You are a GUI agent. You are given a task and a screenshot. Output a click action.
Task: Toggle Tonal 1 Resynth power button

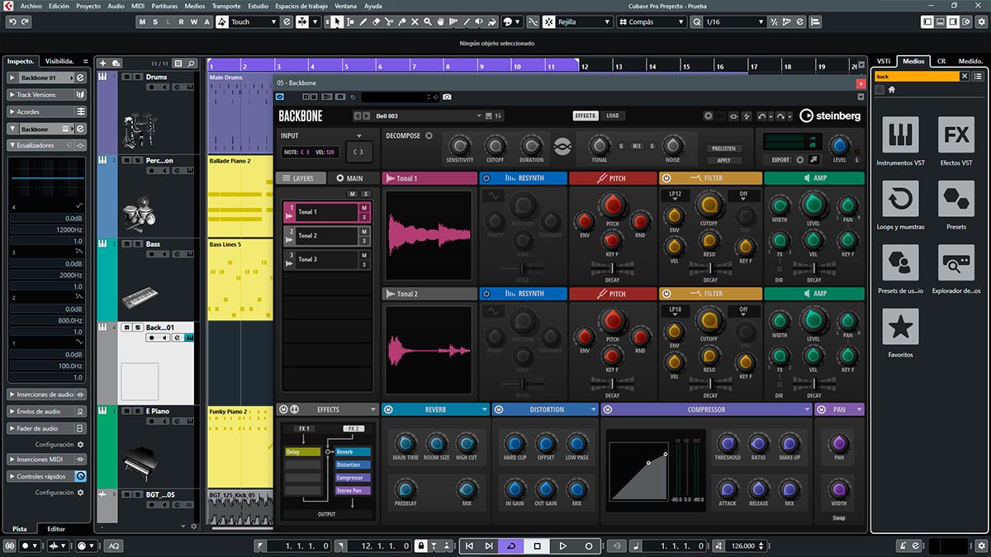486,178
